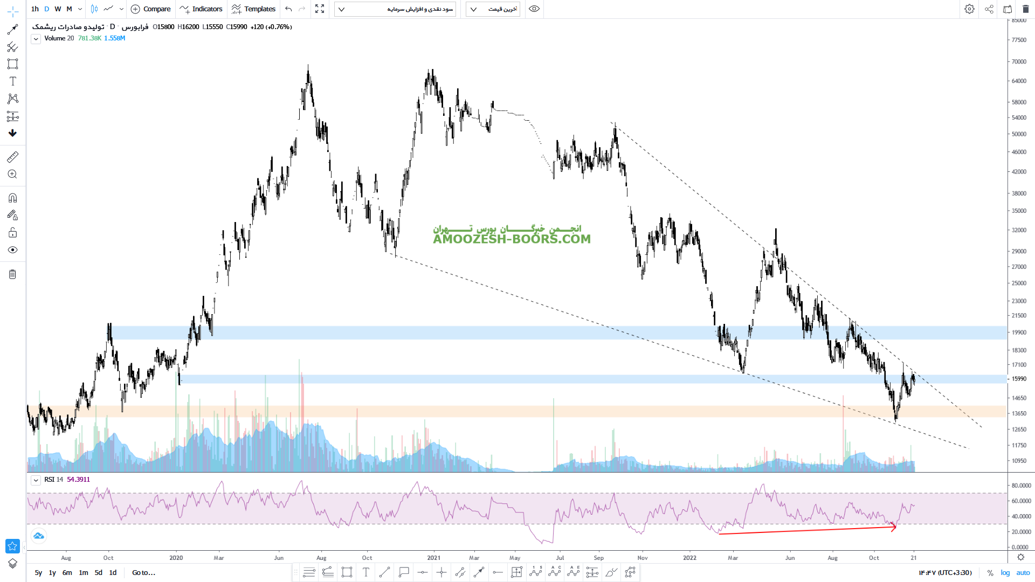This screenshot has height=582, width=1035.
Task: Collapse the RSI indicator legend arrow
Action: 36,480
